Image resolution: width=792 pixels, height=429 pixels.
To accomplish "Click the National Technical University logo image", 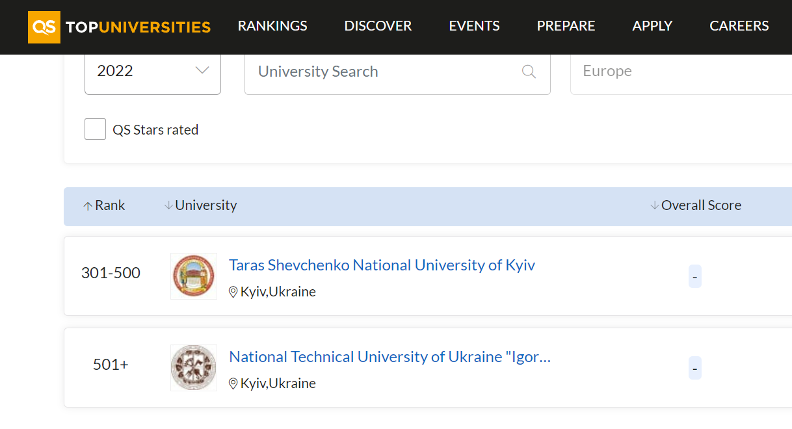I will point(193,367).
